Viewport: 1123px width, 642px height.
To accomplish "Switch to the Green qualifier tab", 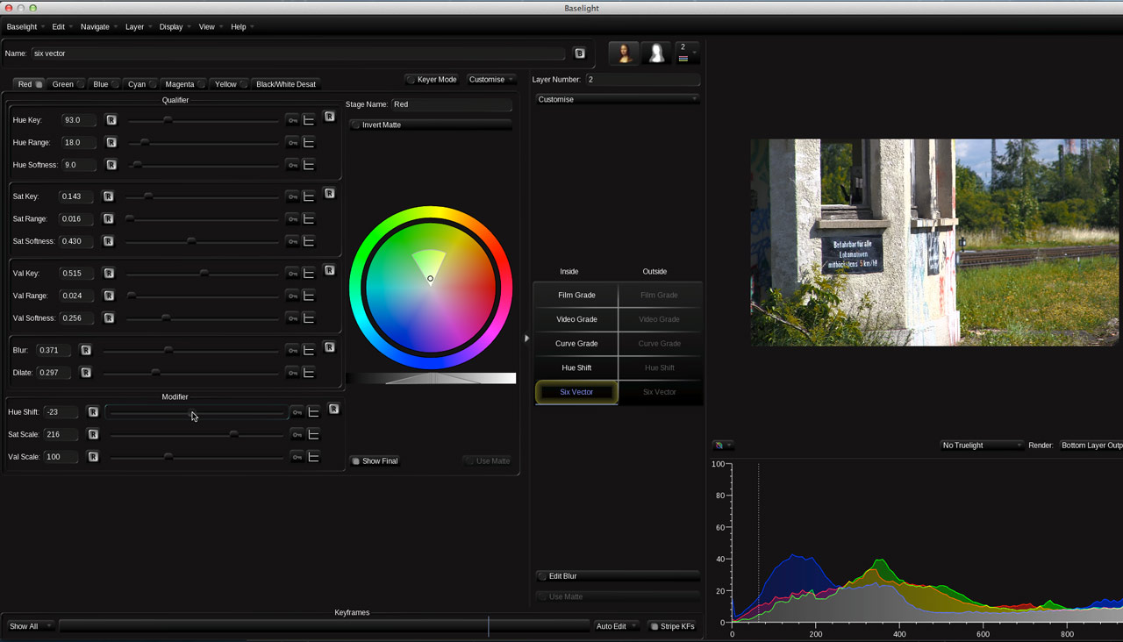I will coord(61,83).
